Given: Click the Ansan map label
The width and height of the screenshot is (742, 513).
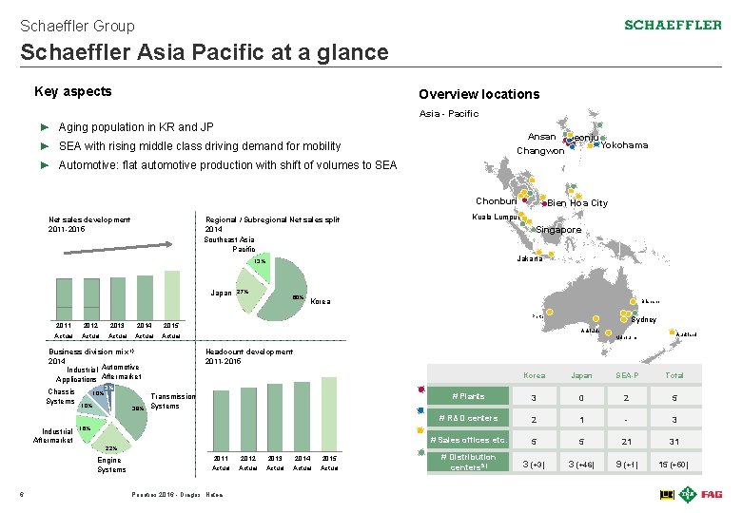Looking at the screenshot, I should pyautogui.click(x=542, y=137).
